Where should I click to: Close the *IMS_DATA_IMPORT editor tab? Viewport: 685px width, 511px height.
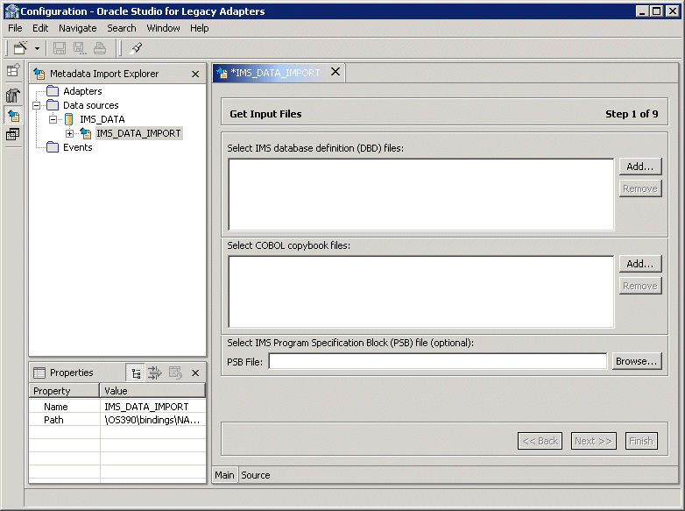[335, 72]
